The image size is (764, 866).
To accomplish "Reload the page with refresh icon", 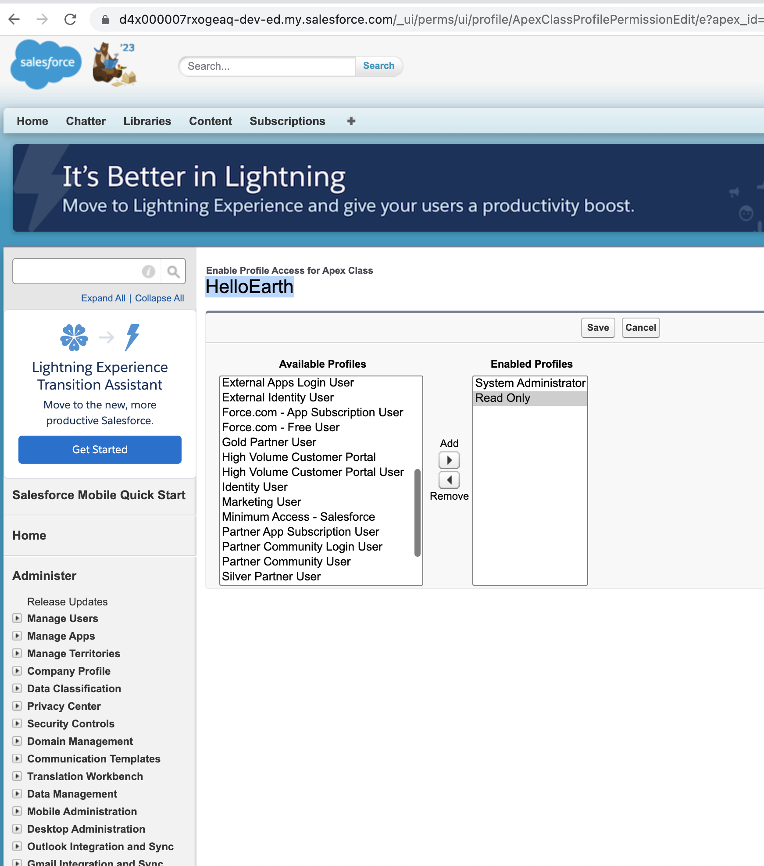I will [x=70, y=19].
